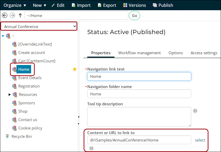Click the globe icon beside [OverrideLinkText]

point(14,44)
